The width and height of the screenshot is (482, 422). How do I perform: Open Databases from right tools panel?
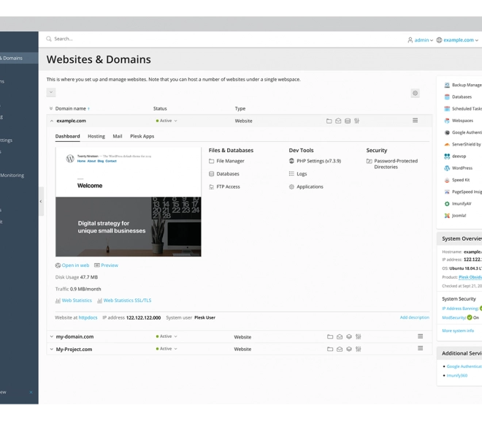458,97
